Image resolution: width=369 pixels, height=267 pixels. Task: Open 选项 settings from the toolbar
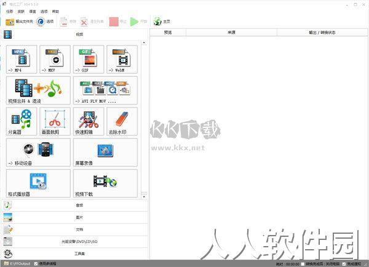pyautogui.click(x=45, y=22)
